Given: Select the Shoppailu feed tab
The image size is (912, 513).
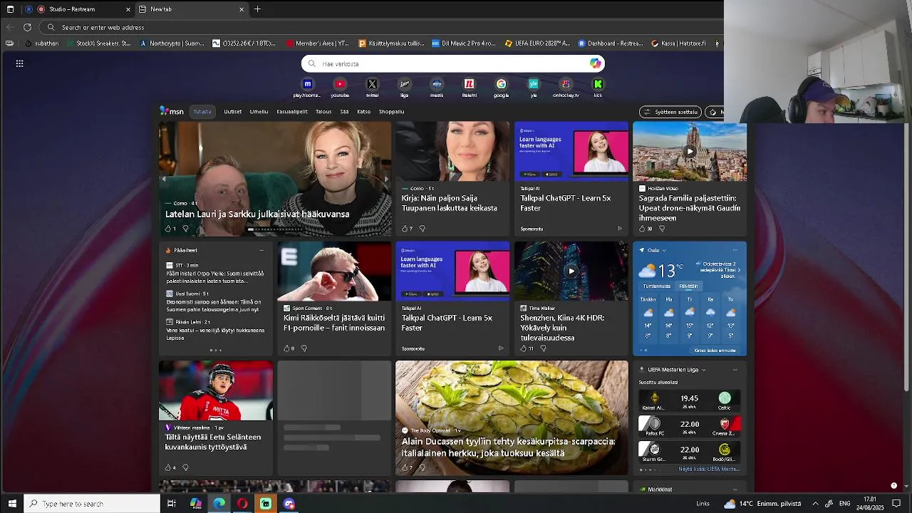Looking at the screenshot, I should pos(391,111).
